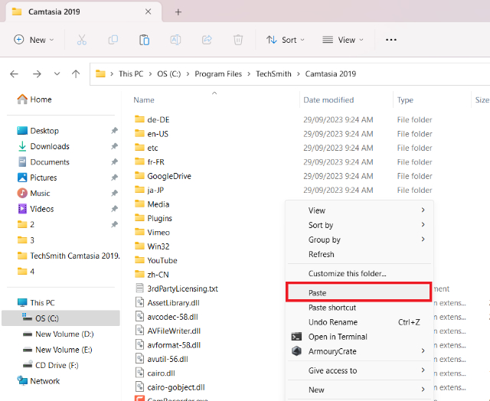Click OS (C:) breadcrumb in address bar
The image size is (490, 401).
click(168, 74)
